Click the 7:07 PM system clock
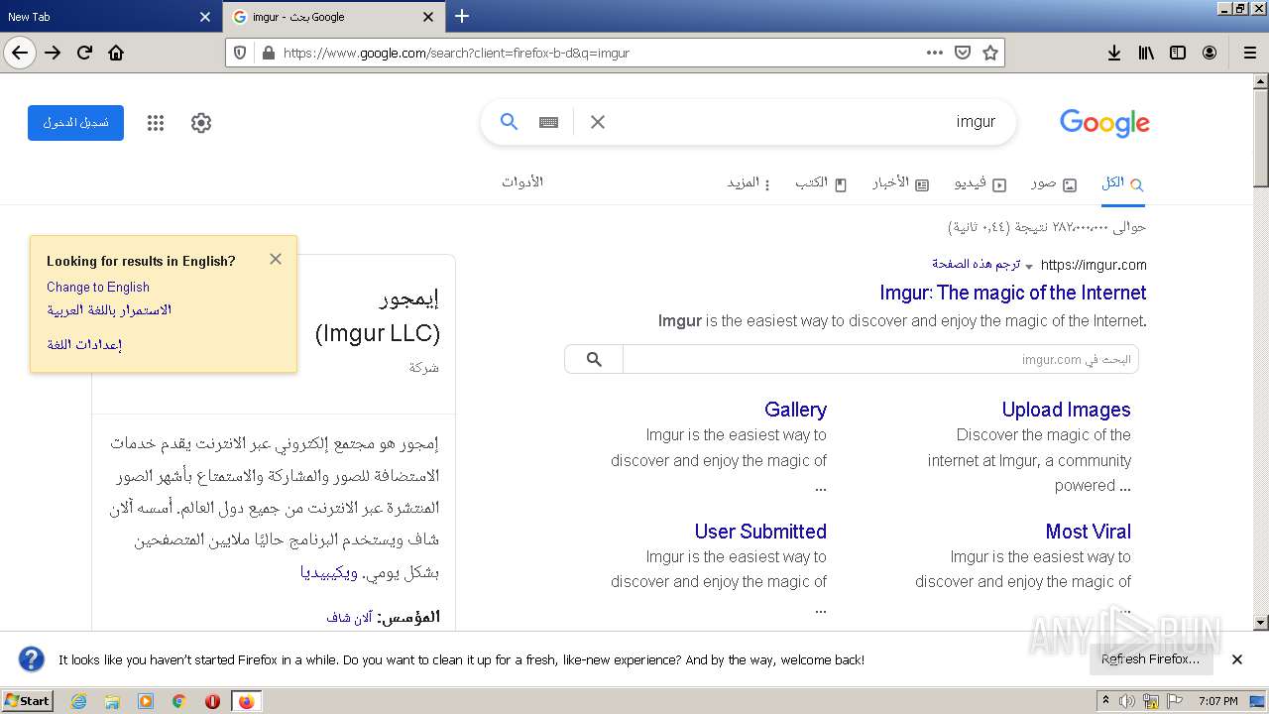The image size is (1269, 714). (1217, 701)
